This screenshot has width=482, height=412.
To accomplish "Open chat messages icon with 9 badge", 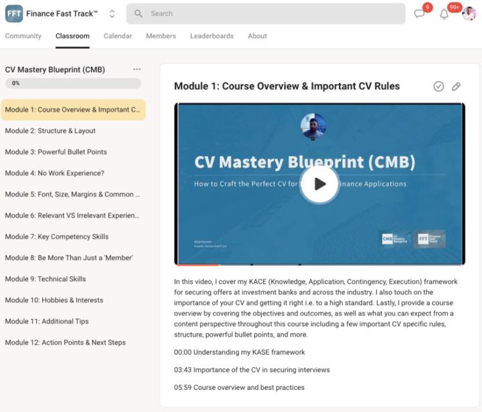I will [420, 13].
